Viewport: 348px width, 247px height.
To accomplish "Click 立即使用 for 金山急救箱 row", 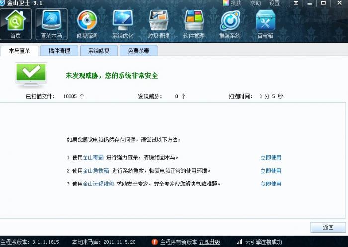I will click(x=271, y=171).
